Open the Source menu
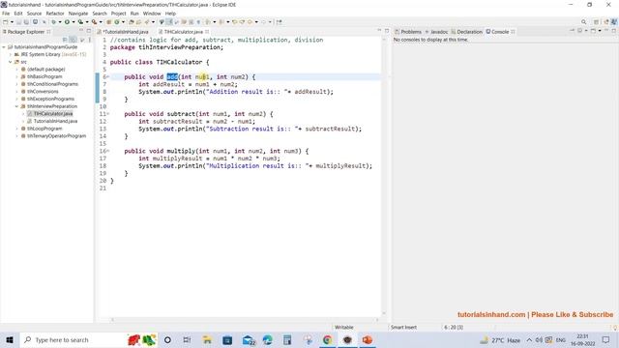Viewport: 619px width, 348px height. click(x=34, y=14)
